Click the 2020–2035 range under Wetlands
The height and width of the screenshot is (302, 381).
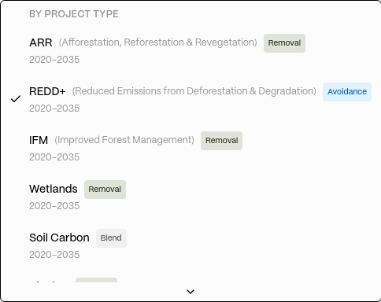tap(54, 206)
